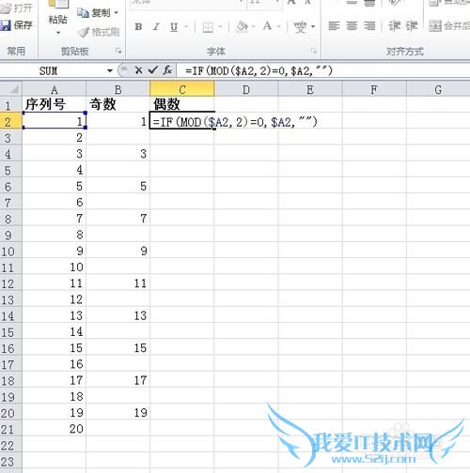470x473 pixels.
Task: Open the borders dropdown arrow
Action: (x=220, y=26)
